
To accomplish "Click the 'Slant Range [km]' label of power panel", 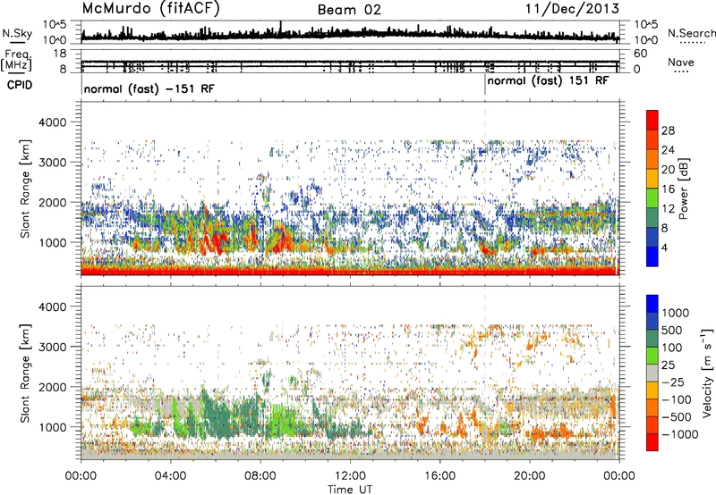I will tap(25, 189).
